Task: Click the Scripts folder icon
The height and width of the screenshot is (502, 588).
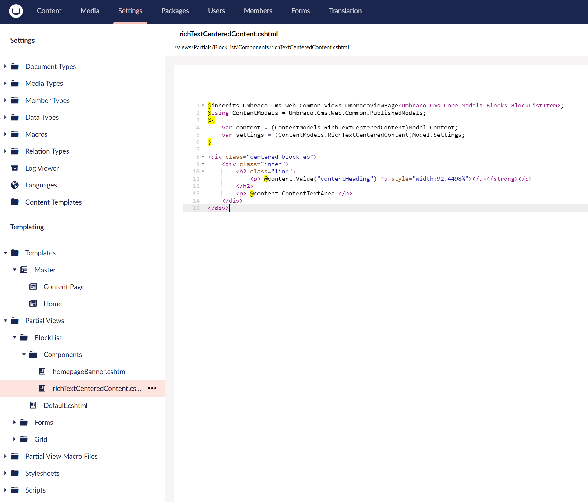Action: (x=15, y=490)
